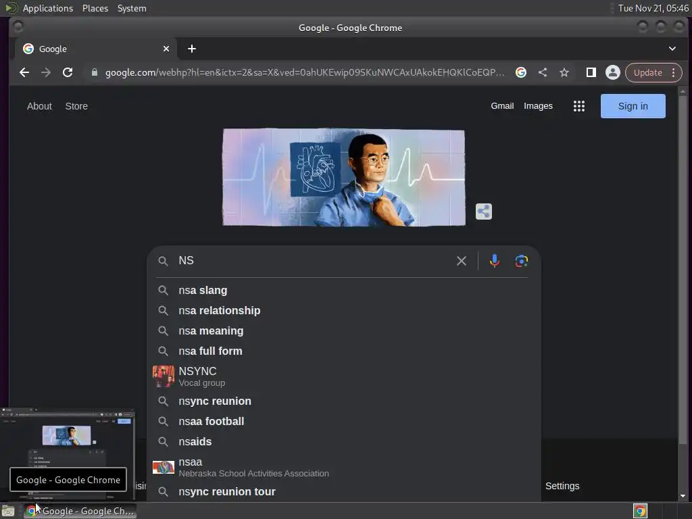The height and width of the screenshot is (519, 692).
Task: Search by image with Google Lens
Action: pos(521,261)
